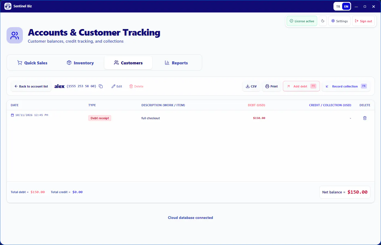Open the Quick Sales tab
Image resolution: width=381 pixels, height=245 pixels.
click(32, 63)
